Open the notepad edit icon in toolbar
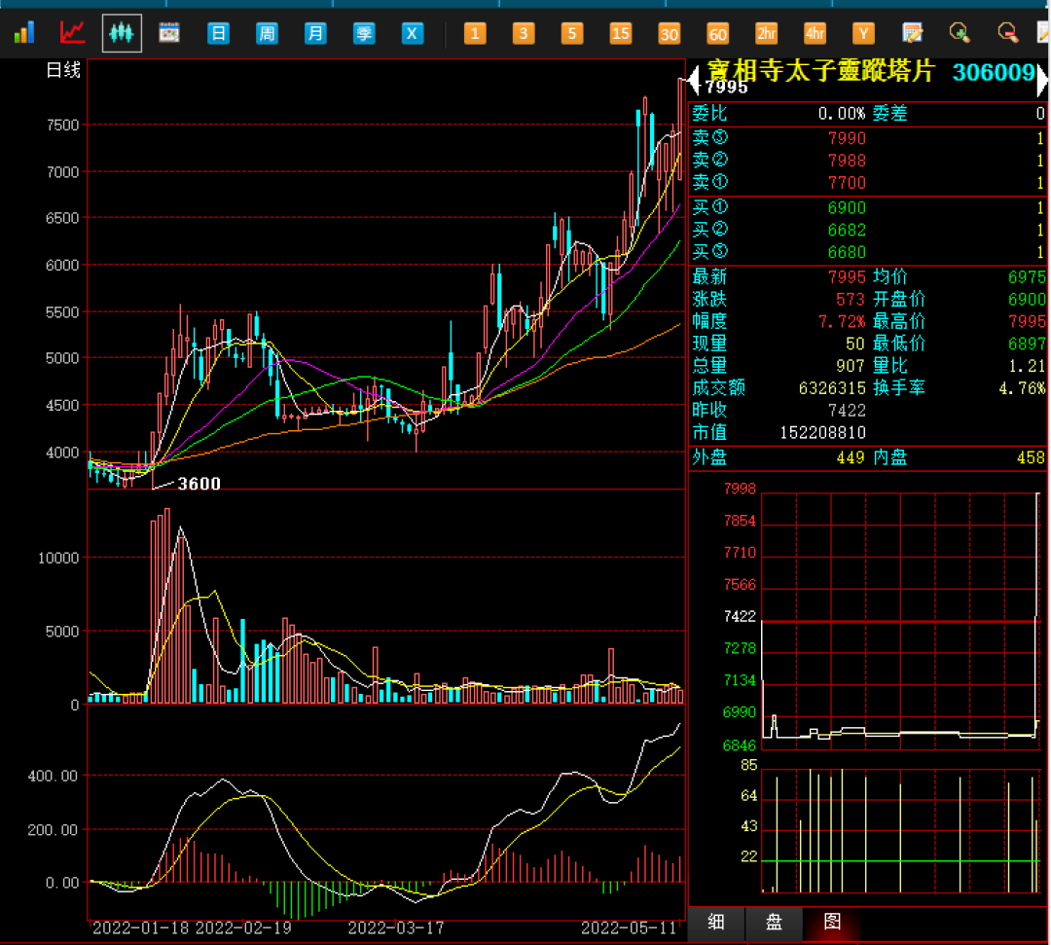Image resolution: width=1051 pixels, height=945 pixels. (912, 32)
